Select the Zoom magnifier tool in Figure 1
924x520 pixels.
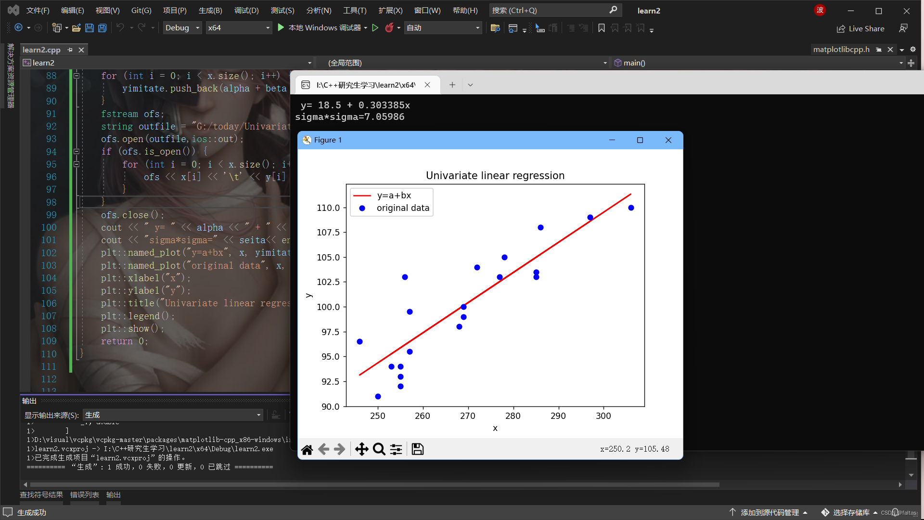pos(379,449)
